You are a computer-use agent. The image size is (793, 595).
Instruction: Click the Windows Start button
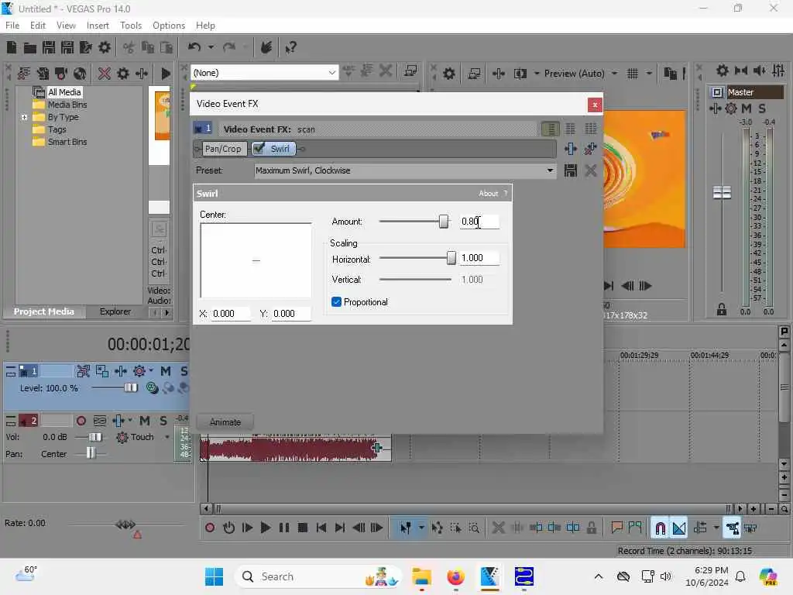214,576
